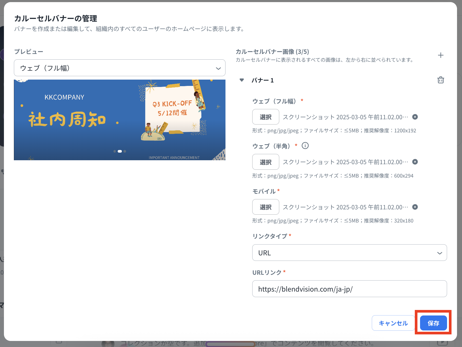Image resolution: width=462 pixels, height=347 pixels.
Task: Click the URLリンク input field
Action: [x=349, y=289]
